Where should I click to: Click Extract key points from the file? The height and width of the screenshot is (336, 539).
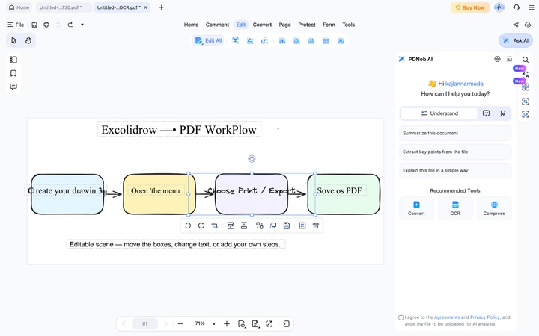455,152
